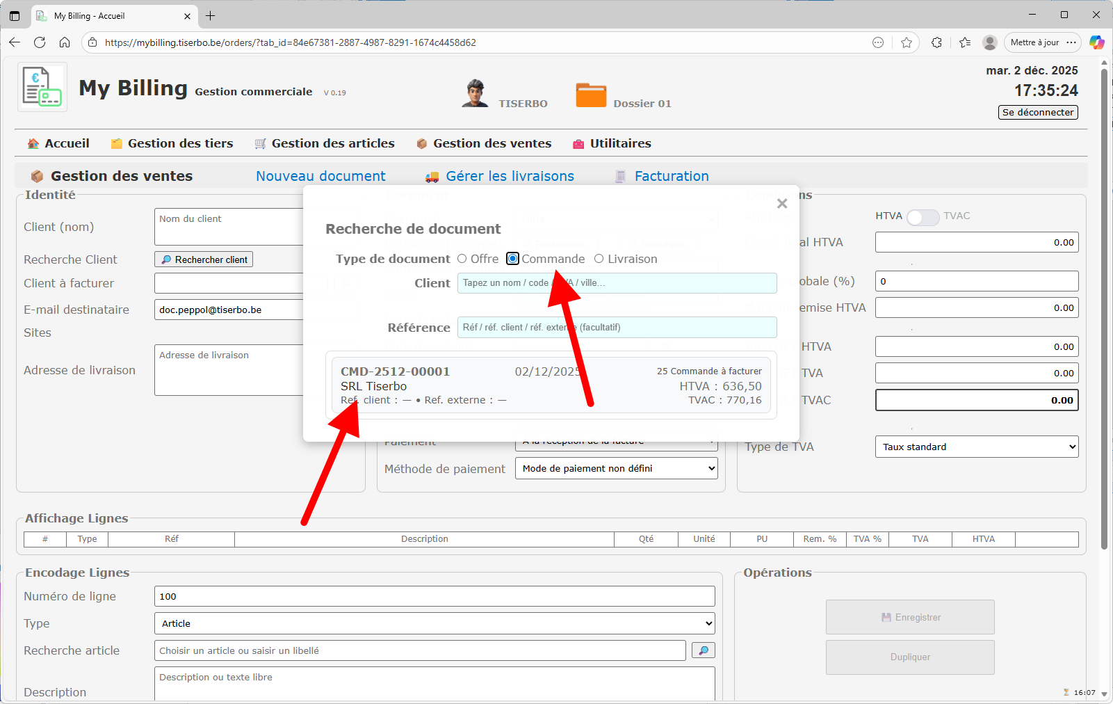The width and height of the screenshot is (1113, 704).
Task: Click the My Billing invoice logo icon
Action: click(x=42, y=87)
